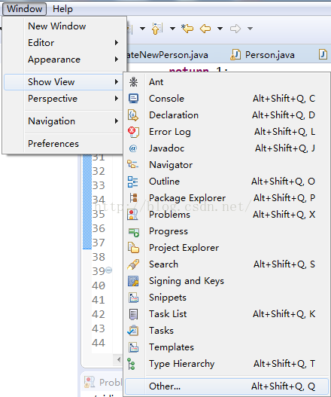Click the Search flashlight icon

(x=133, y=264)
